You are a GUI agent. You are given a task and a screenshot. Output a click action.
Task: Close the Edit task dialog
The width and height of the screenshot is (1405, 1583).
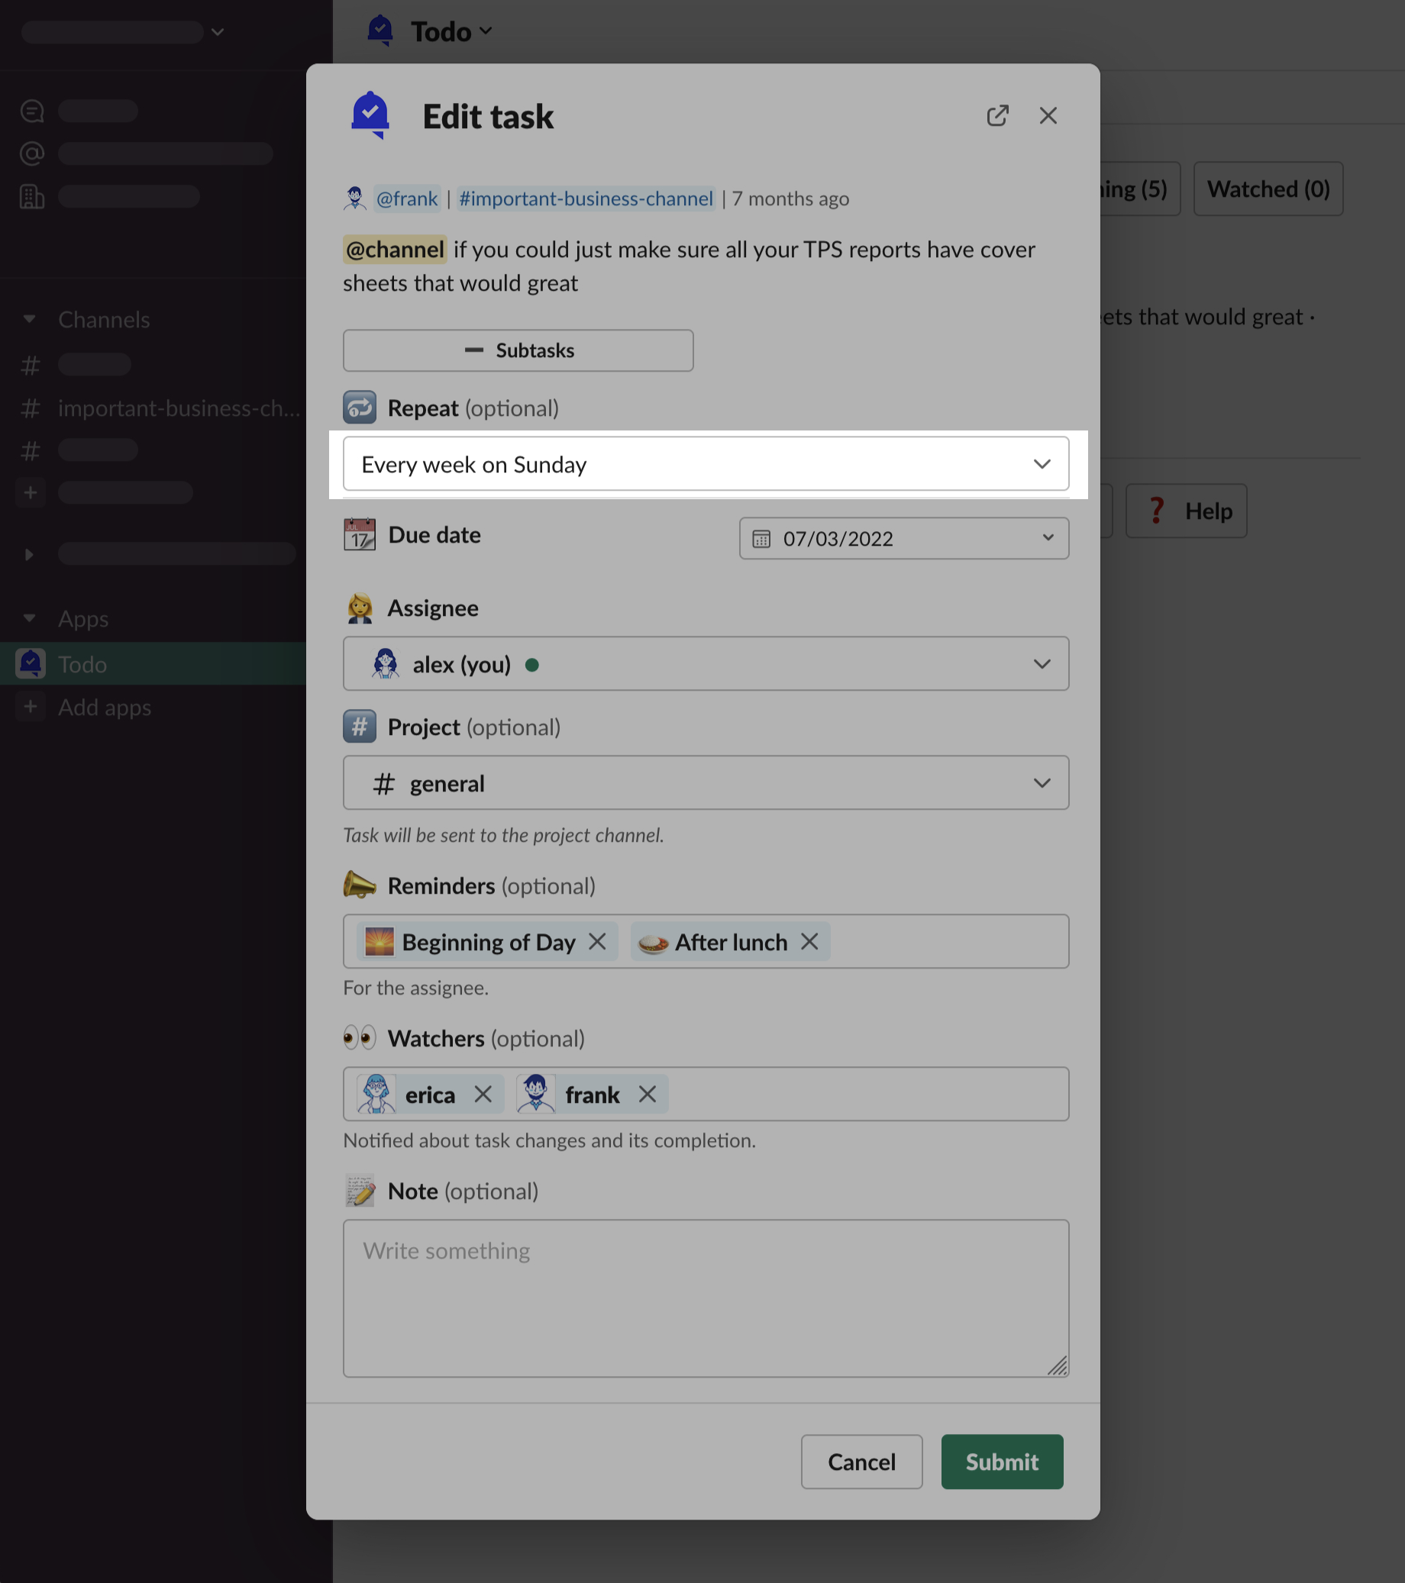click(x=1048, y=116)
